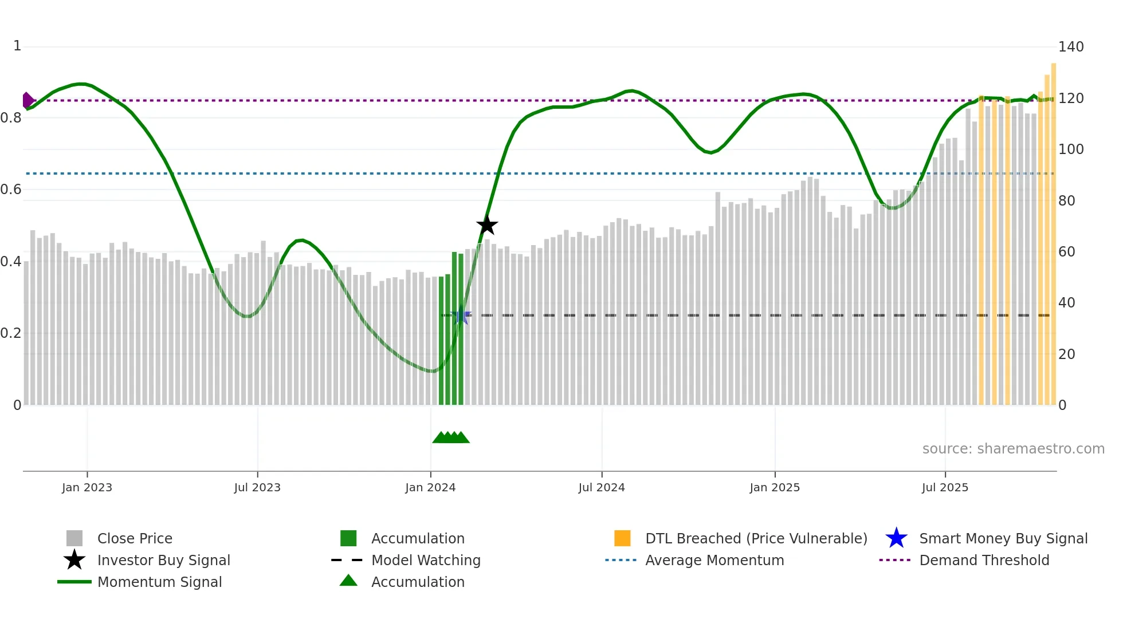Click the green accumulation triangles below chart
Image resolution: width=1123 pixels, height=631 pixels.
tap(451, 437)
